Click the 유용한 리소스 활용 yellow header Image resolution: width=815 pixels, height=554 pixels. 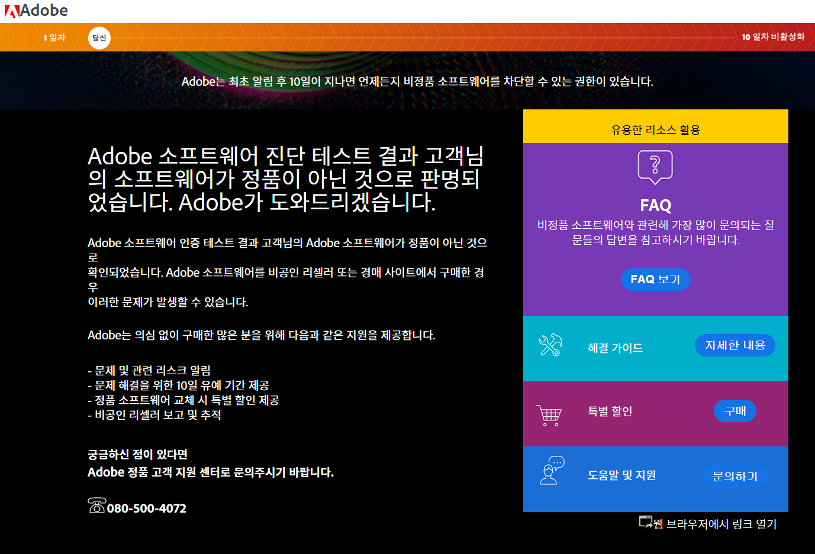coord(656,127)
